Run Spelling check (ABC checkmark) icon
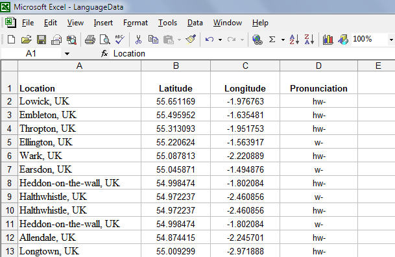395x257 pixels. tap(119, 40)
